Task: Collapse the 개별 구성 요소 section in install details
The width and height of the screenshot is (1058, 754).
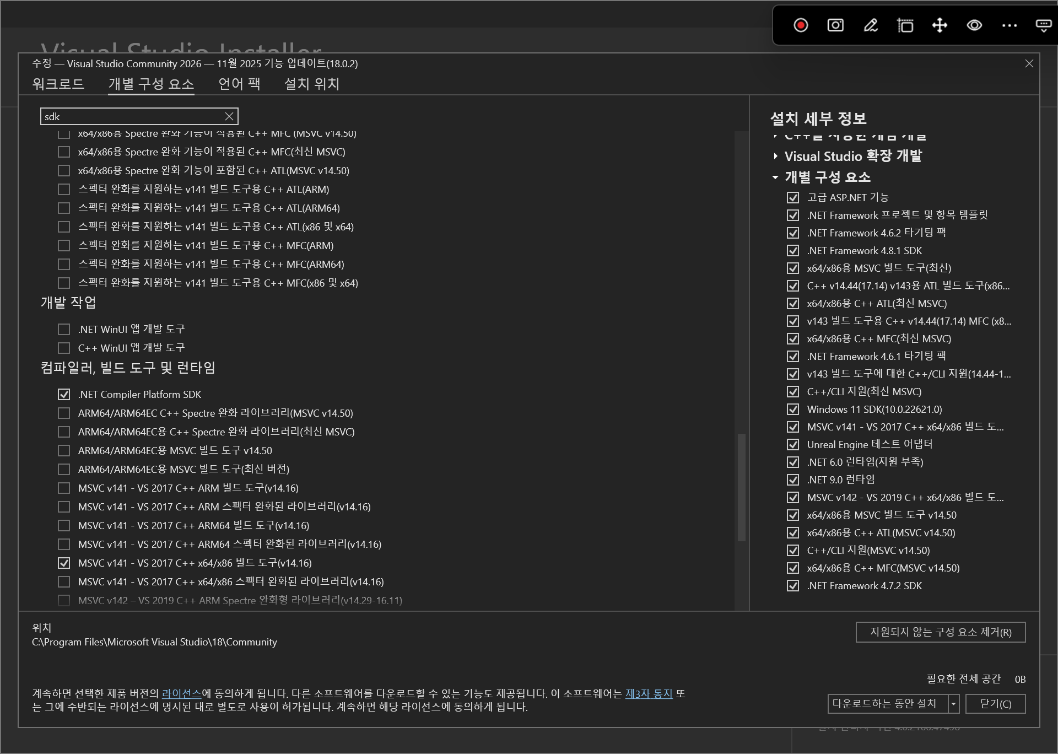Action: 775,177
